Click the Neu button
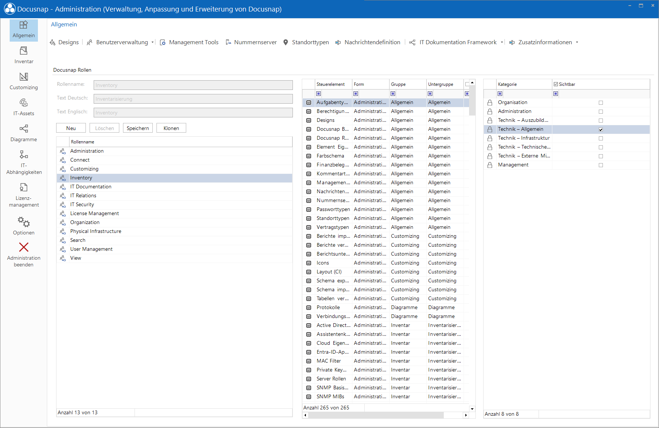Viewport: 659px width, 428px height. click(71, 128)
